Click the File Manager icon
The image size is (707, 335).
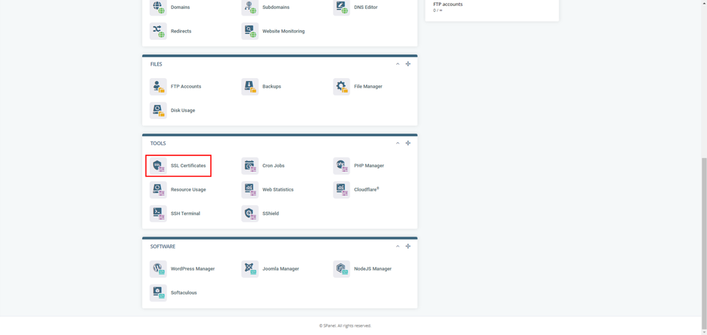click(x=341, y=87)
